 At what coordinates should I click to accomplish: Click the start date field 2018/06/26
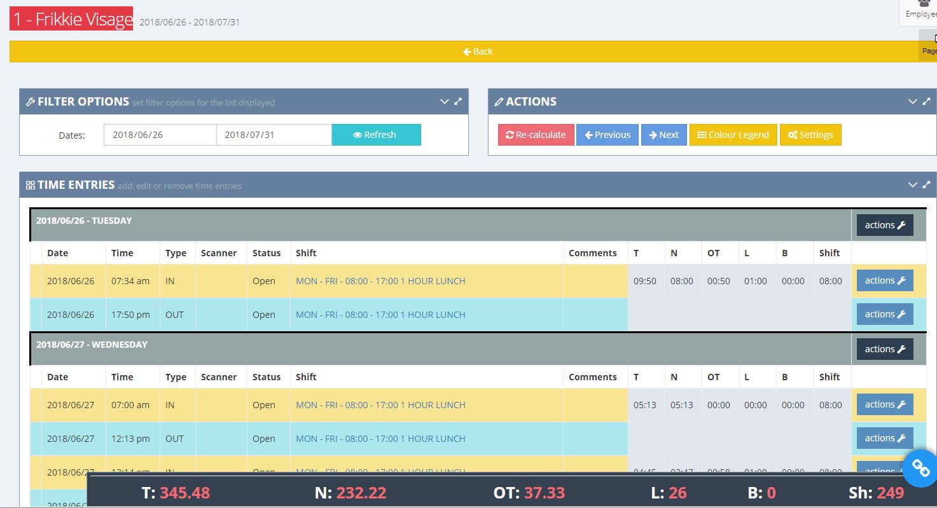160,135
